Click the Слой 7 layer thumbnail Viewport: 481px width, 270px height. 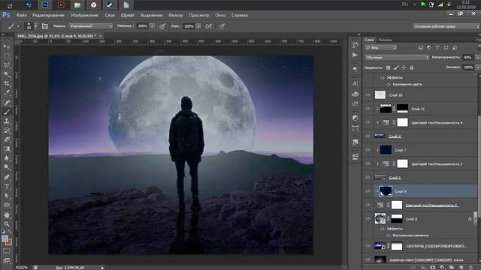click(x=386, y=150)
